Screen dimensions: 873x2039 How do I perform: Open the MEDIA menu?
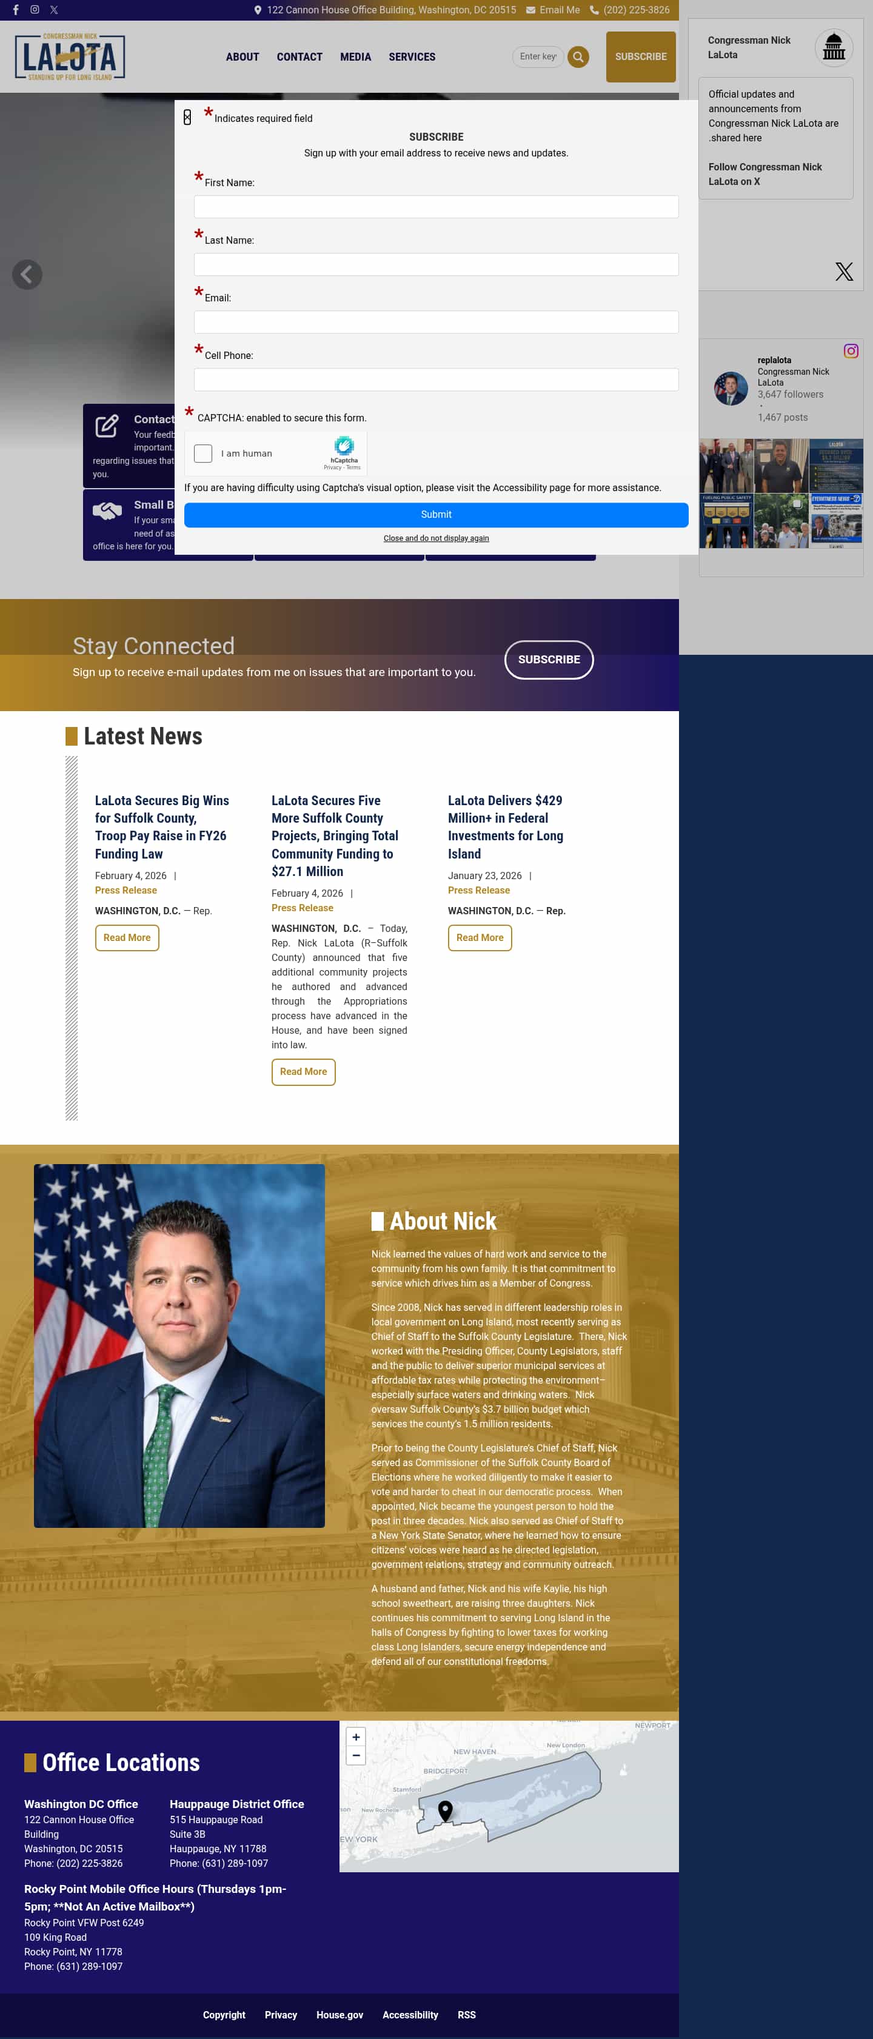tap(355, 57)
